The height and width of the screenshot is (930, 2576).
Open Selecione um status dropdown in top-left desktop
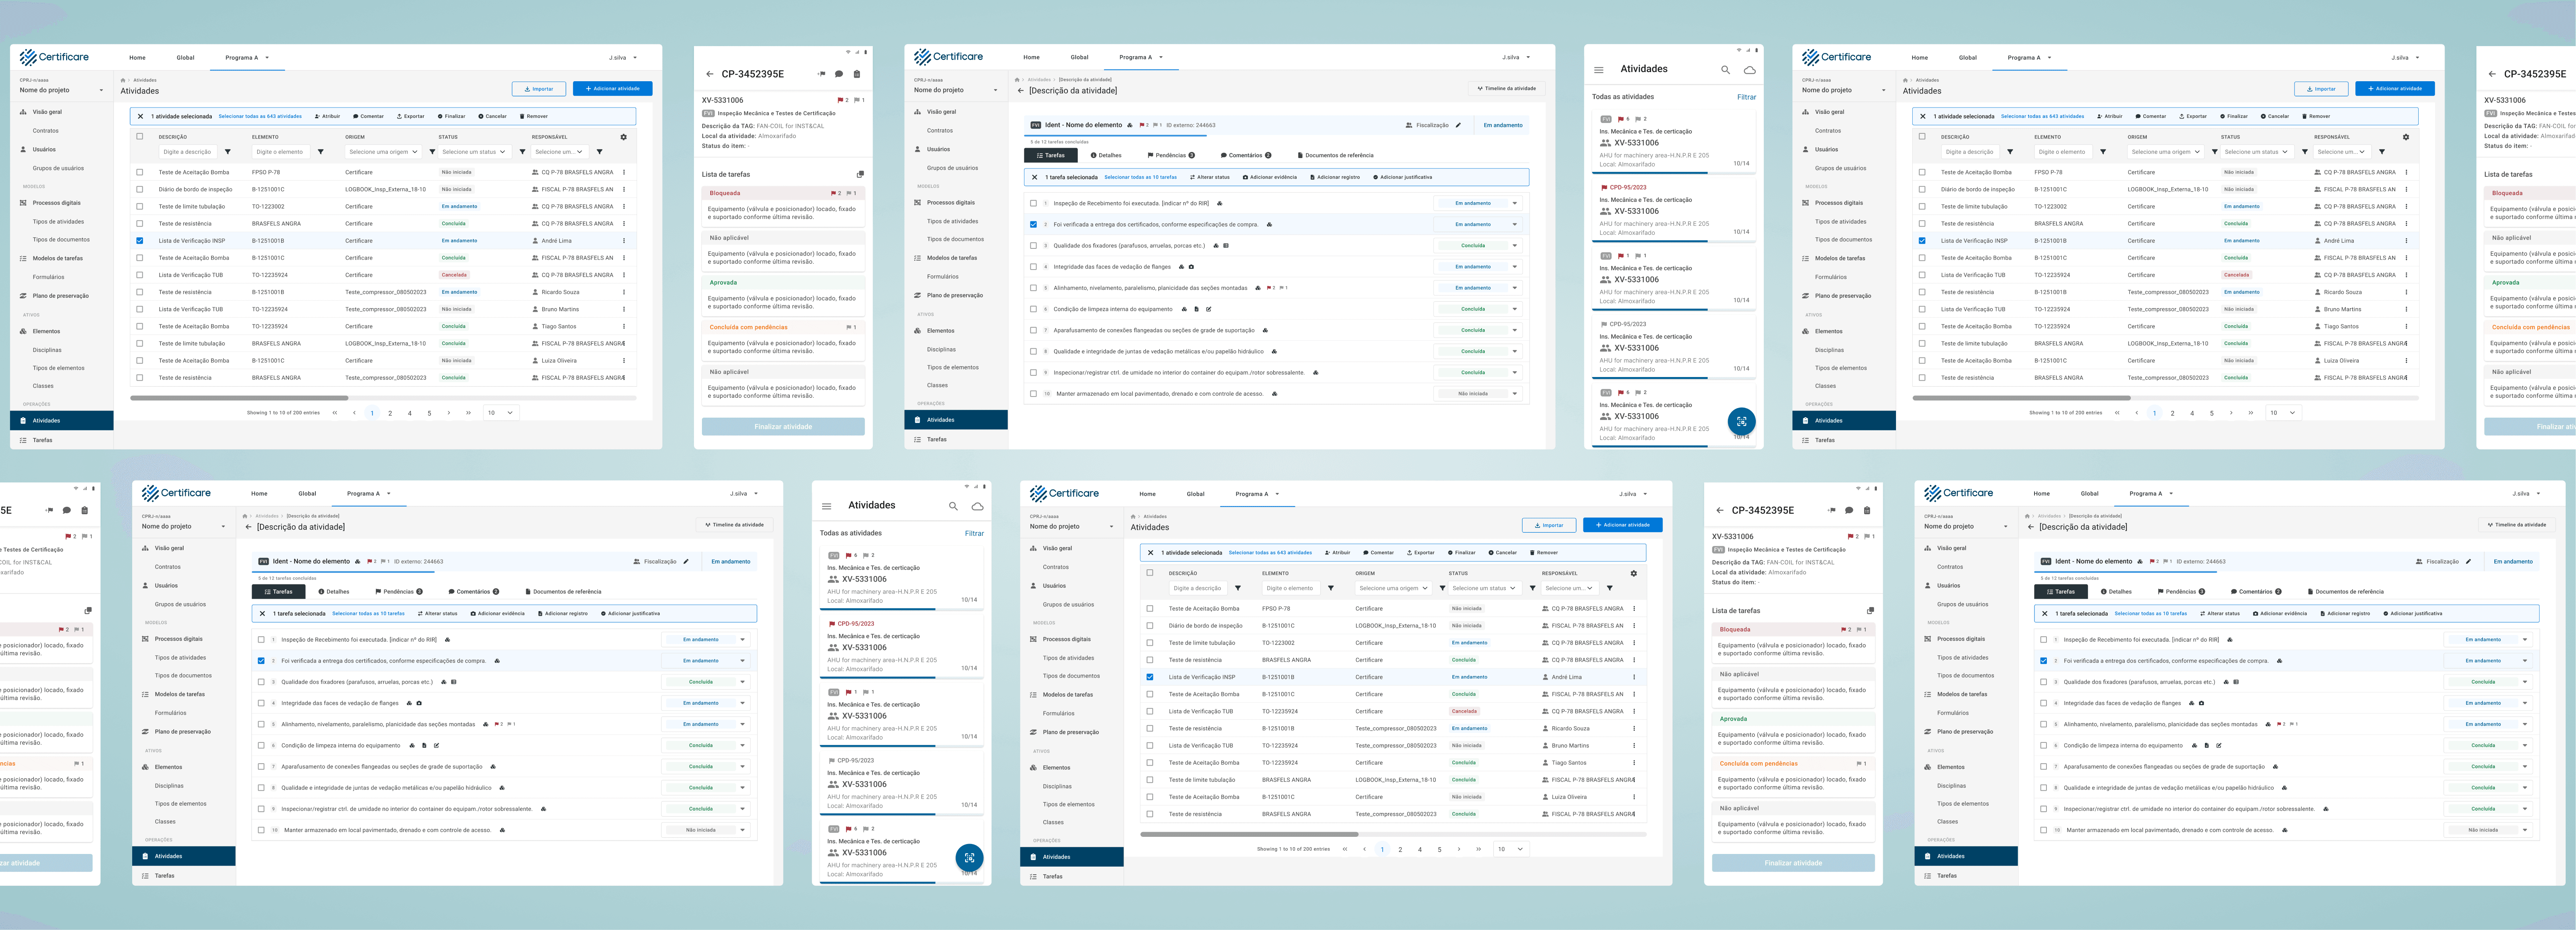474,152
